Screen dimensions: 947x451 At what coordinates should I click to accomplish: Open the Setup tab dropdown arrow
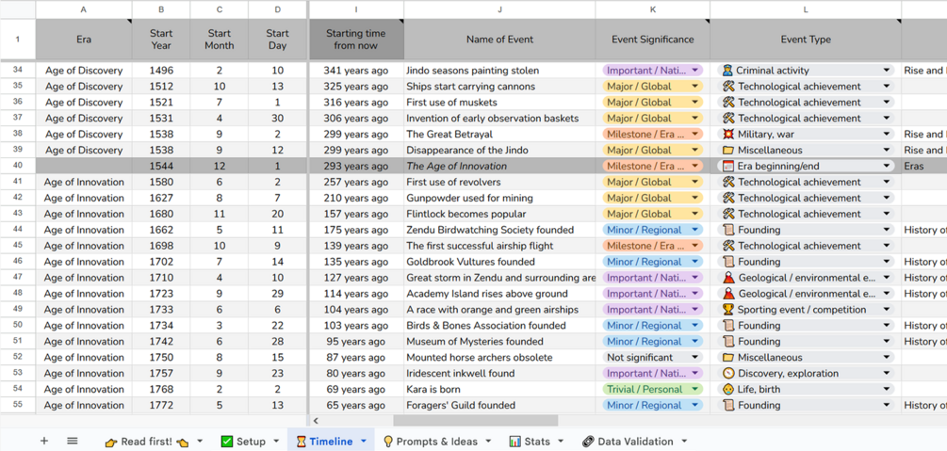click(277, 442)
